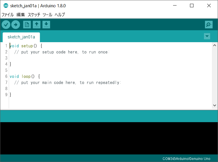The height and width of the screenshot is (162, 218).
Task: Click the editor scrollbar down arrow
Action: 214,105
